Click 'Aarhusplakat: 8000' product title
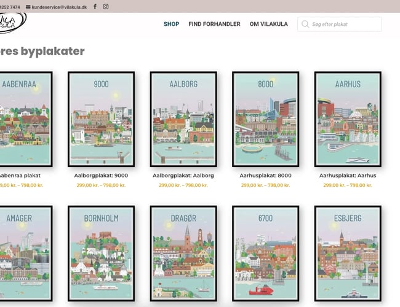Screen dimensions: 400x307 [x=265, y=176]
